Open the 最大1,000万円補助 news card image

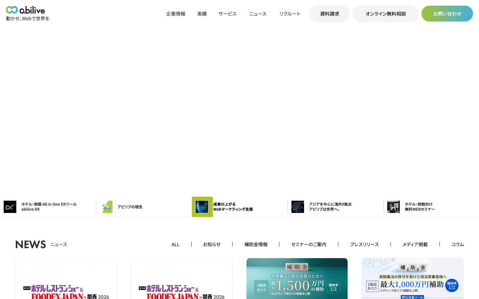412,278
